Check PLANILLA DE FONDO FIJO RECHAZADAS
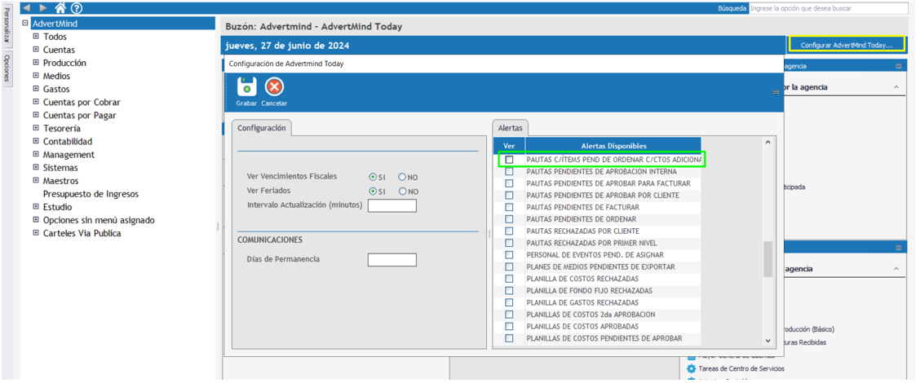This screenshot has height=383, width=916. [510, 291]
